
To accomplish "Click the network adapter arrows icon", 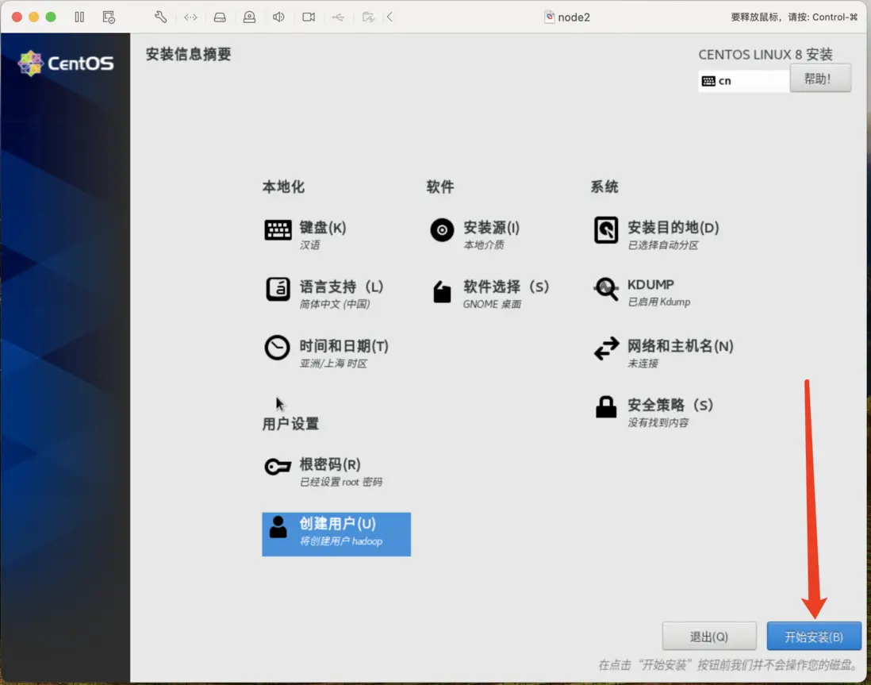I will click(x=190, y=17).
